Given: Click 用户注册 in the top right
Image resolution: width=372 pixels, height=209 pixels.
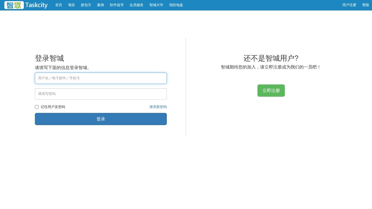Looking at the screenshot, I should (349, 5).
